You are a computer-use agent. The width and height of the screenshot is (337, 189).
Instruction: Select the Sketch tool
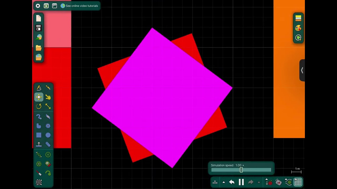(x=39, y=88)
